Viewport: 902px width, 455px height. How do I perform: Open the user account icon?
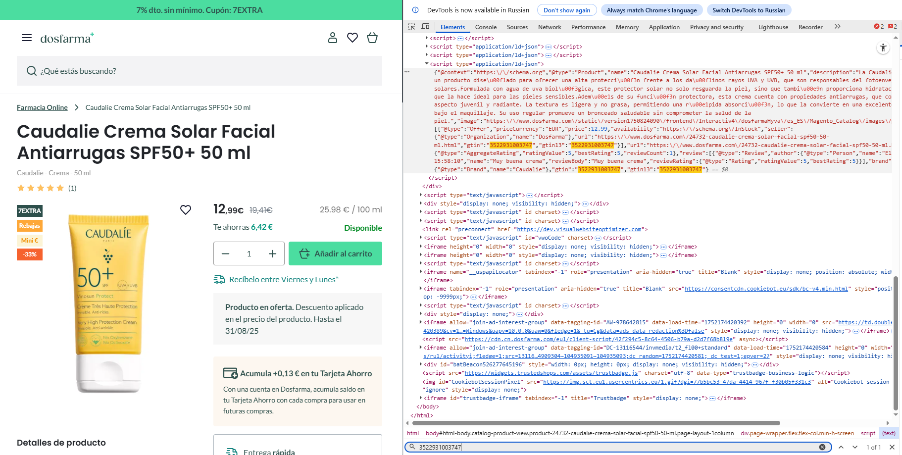[x=333, y=38]
